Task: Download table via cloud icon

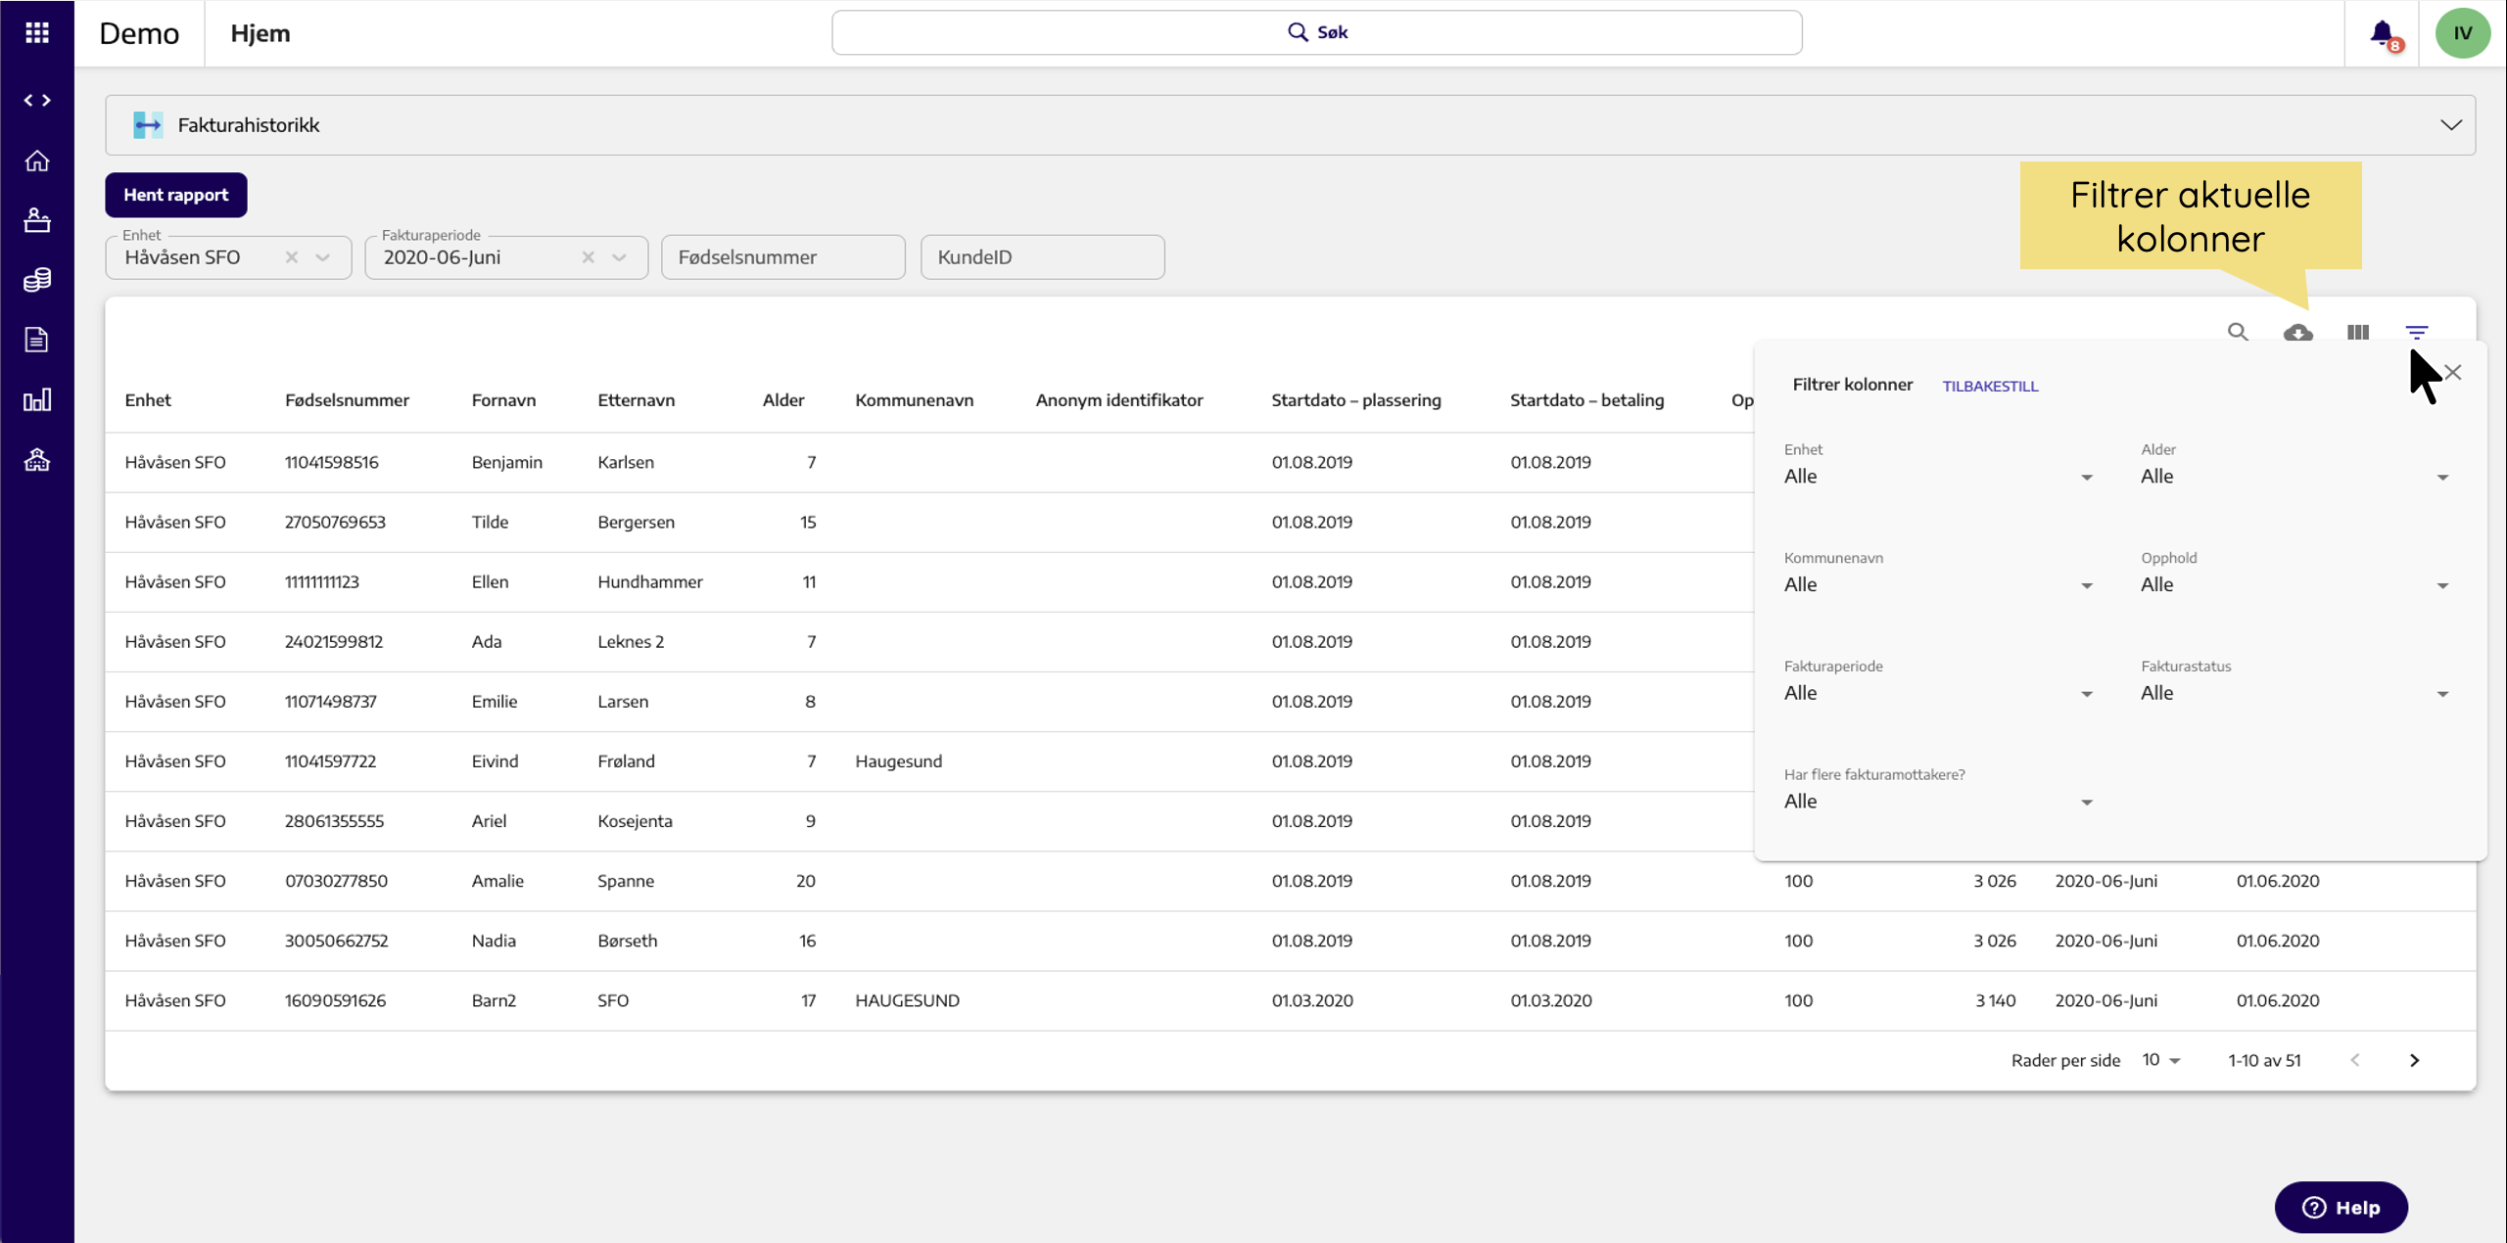Action: point(2298,333)
